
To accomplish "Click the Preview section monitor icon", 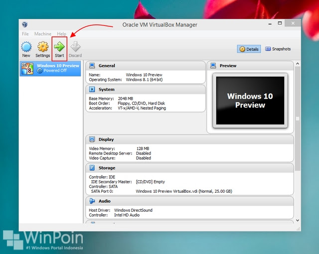I will [213, 65].
